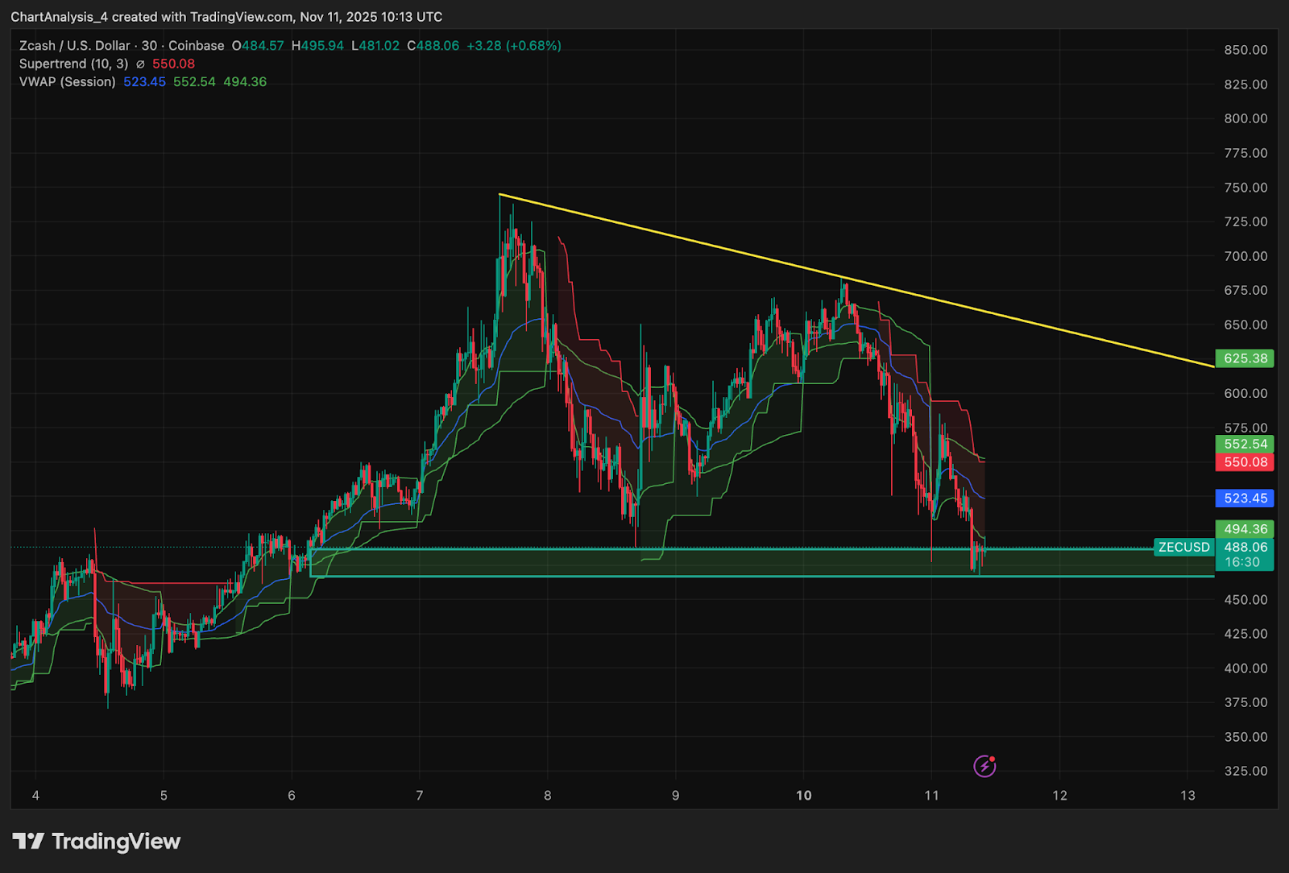
Task: Click date 10 on the time axis
Action: [x=803, y=796]
